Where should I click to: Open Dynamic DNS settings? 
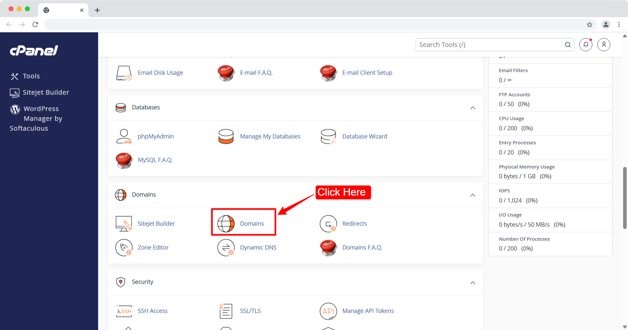258,247
